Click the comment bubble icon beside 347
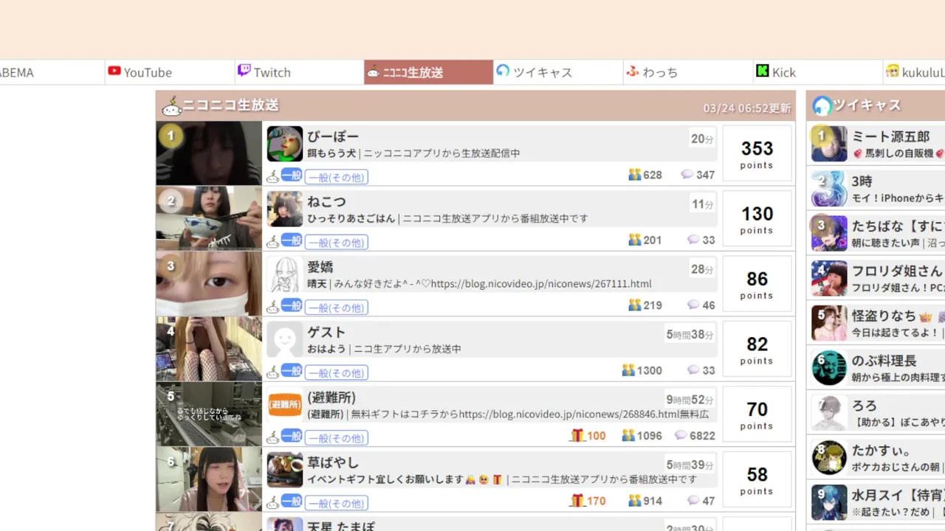The height and width of the screenshot is (531, 945). pos(687,175)
